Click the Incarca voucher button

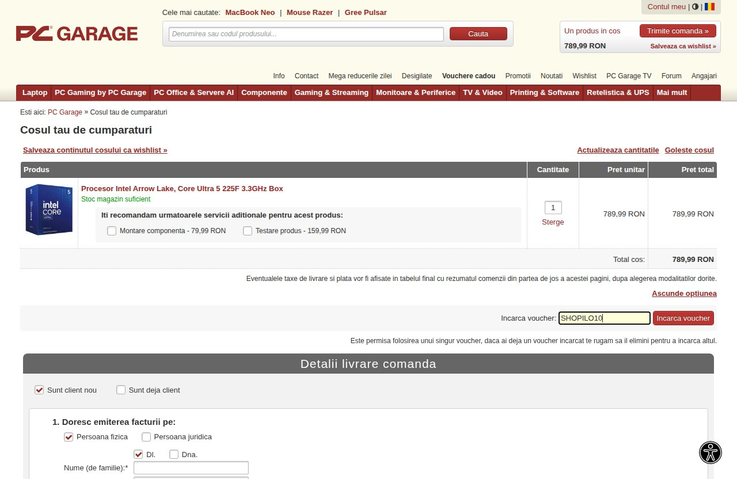coord(683,318)
